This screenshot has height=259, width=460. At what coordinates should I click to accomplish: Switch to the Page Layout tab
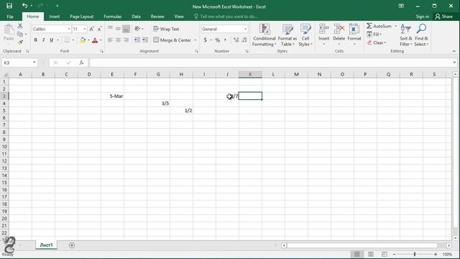tap(81, 17)
